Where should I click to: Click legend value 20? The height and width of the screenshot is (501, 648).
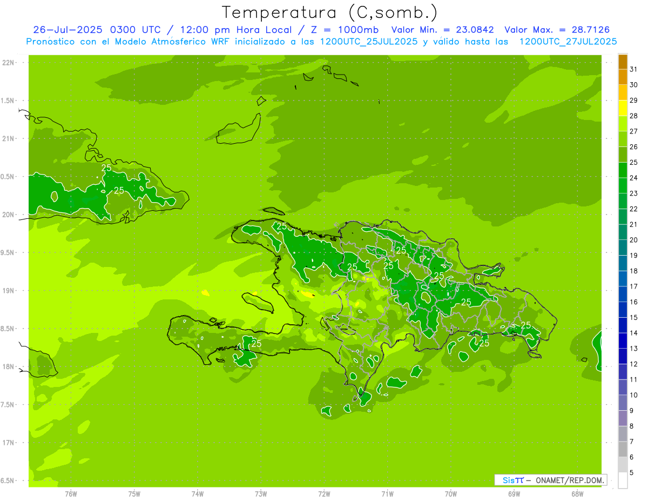[x=634, y=240]
